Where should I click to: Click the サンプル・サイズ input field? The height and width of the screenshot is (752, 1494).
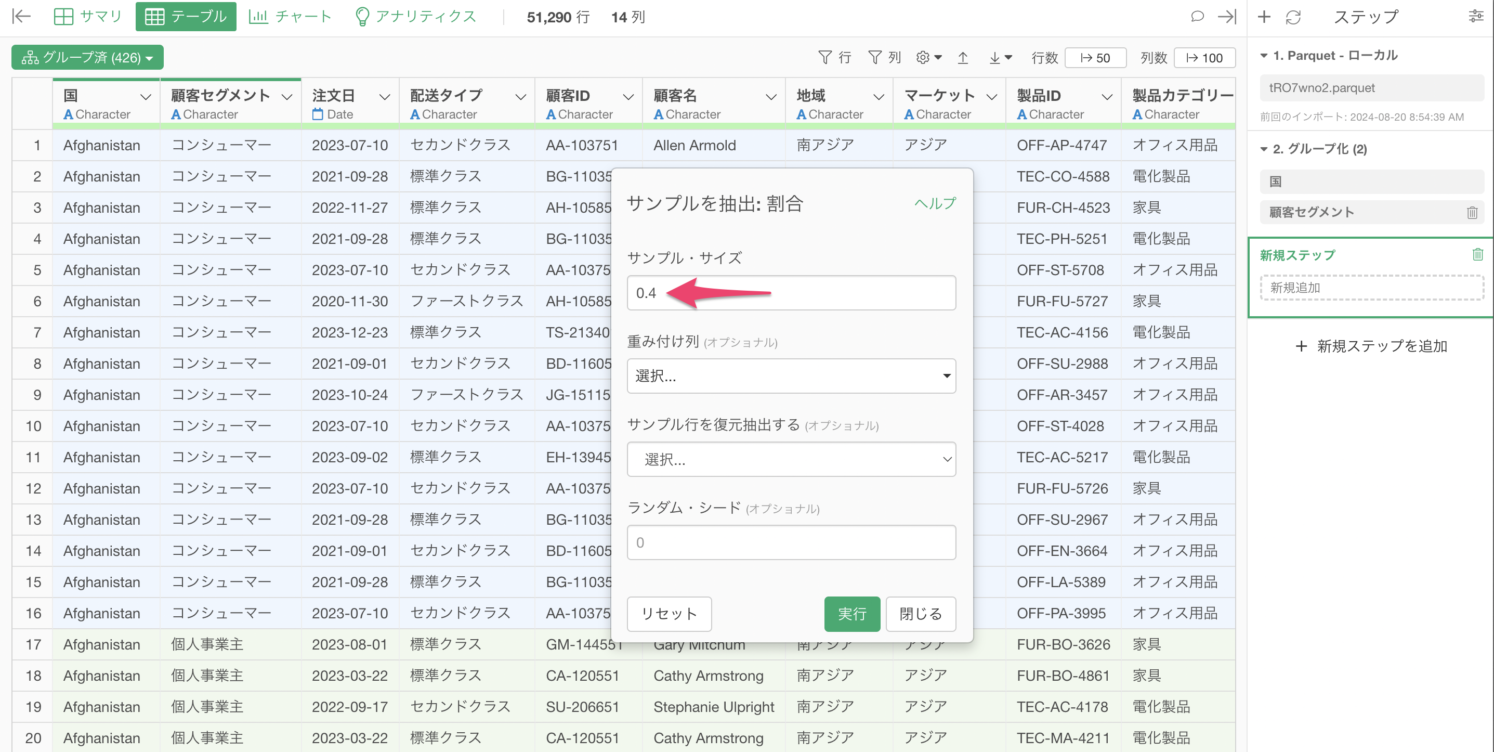(x=791, y=293)
